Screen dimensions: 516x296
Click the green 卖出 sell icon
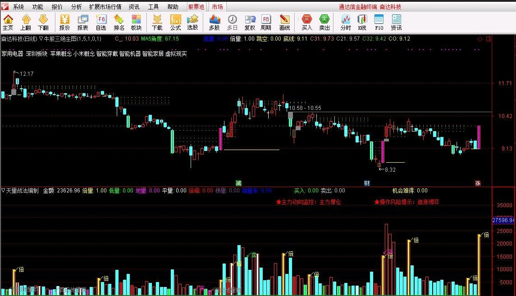pos(324,23)
